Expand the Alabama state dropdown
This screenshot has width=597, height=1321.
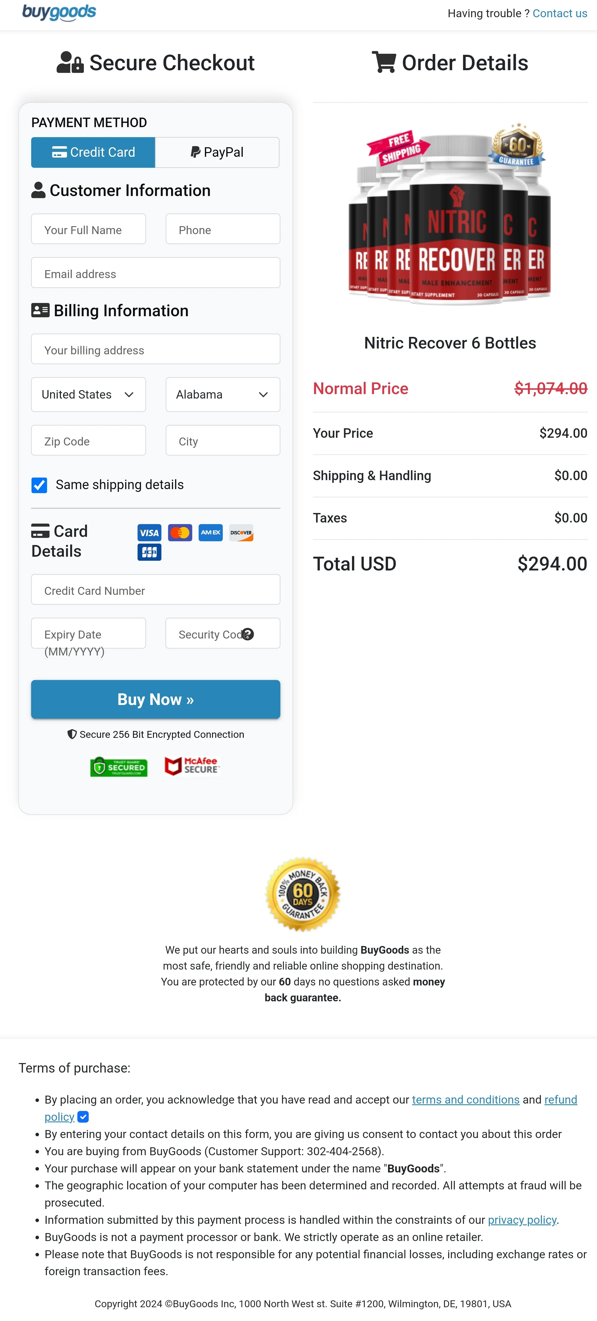pyautogui.click(x=222, y=394)
